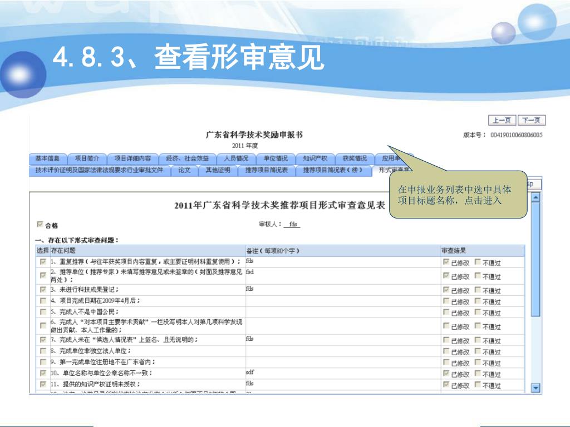
Task: Toggle selection checkbox for 3、未进行科技成果登记
Action: (x=43, y=289)
